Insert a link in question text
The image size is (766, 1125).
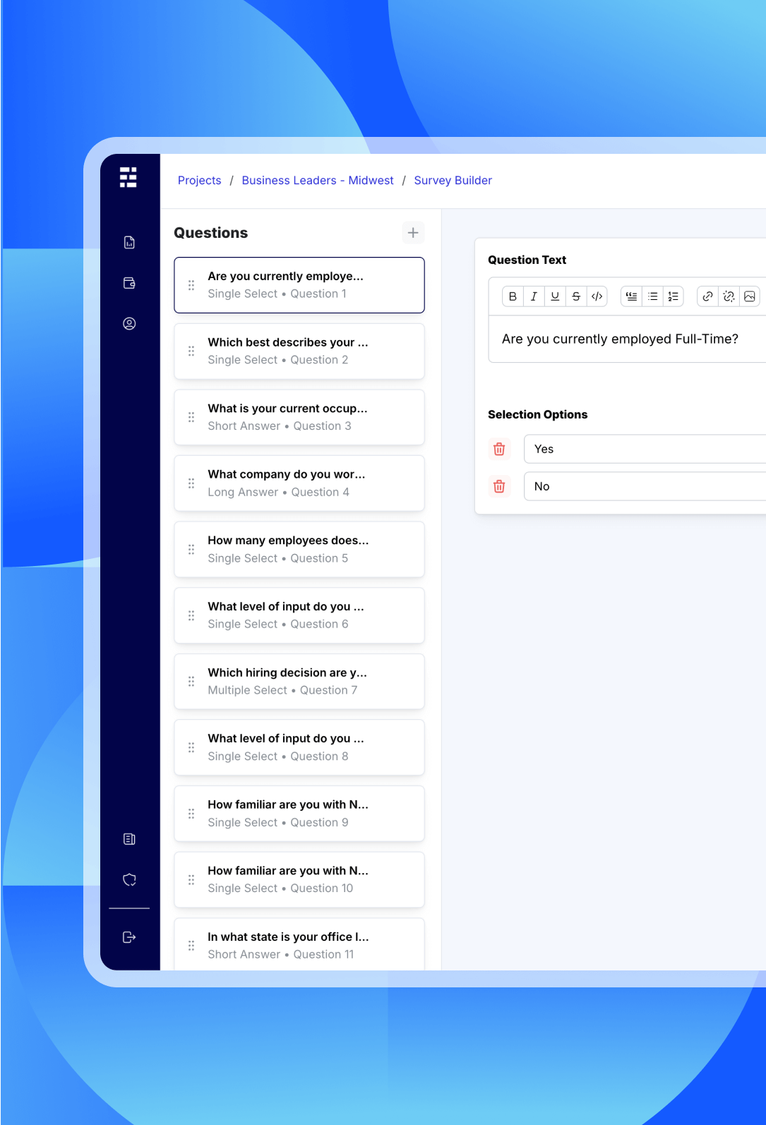coord(707,296)
